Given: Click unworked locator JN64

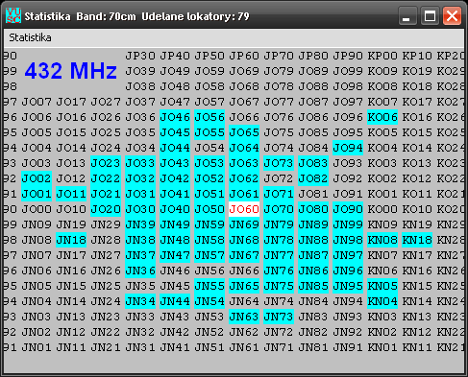Looking at the screenshot, I should click(244, 301).
